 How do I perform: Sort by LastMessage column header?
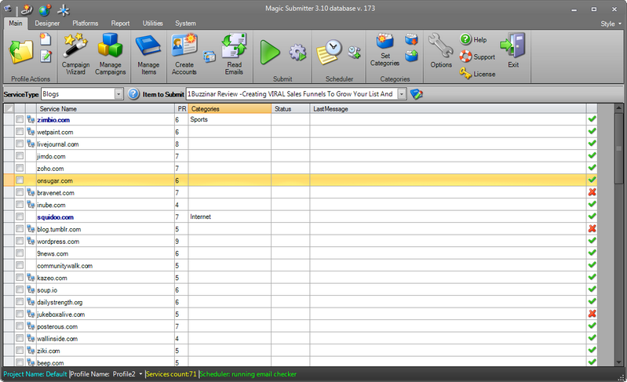point(448,109)
